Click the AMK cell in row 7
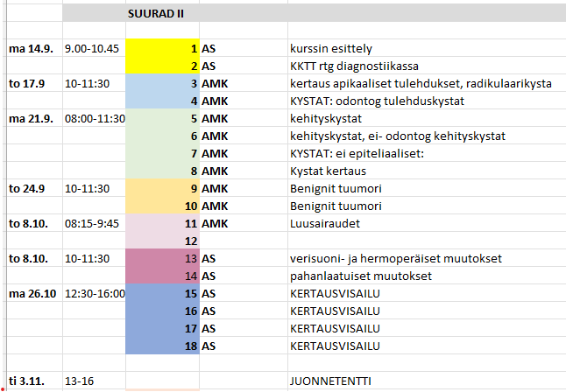The width and height of the screenshot is (566, 392). point(244,153)
